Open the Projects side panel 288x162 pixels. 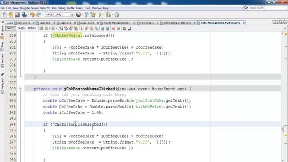pos(2,32)
